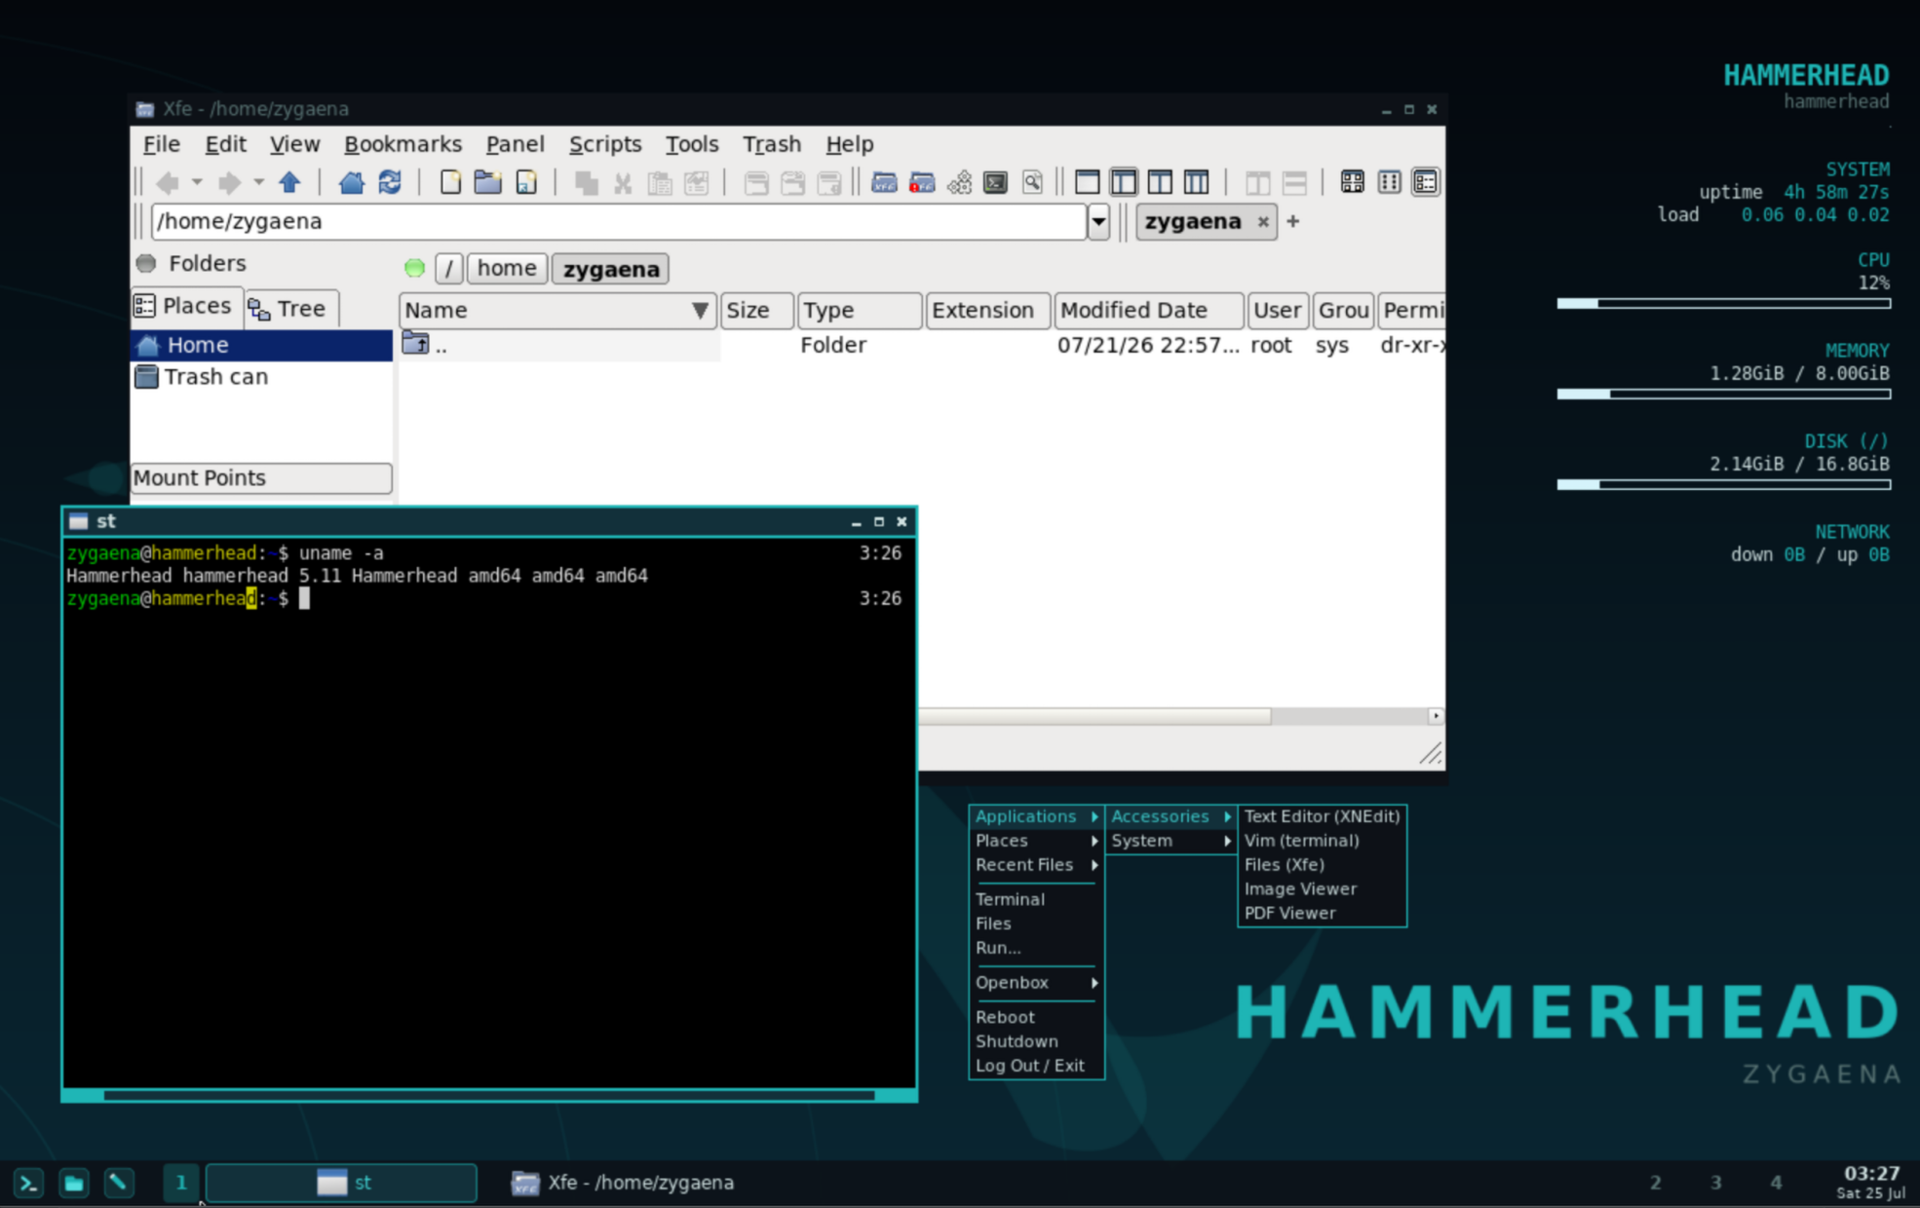Select Log Out / Exit in desktop menu
Image resolution: width=1920 pixels, height=1208 pixels.
[1036, 1066]
